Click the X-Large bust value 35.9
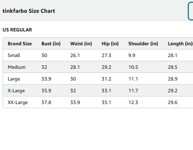This screenshot has height=150, width=193. [x=46, y=91]
